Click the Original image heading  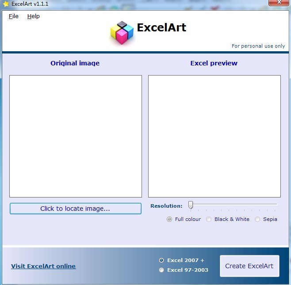(x=75, y=63)
